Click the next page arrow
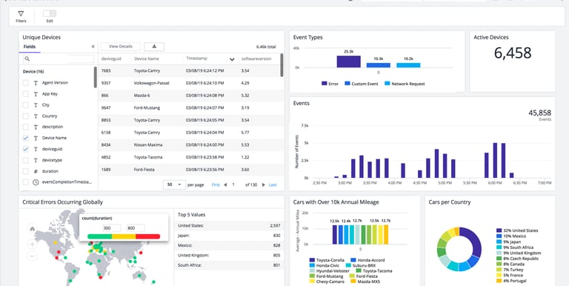The image size is (569, 286). [x=264, y=184]
